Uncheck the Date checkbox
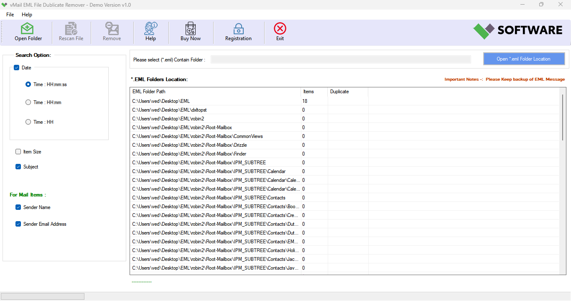Screen dimensions: 571x301 point(17,68)
